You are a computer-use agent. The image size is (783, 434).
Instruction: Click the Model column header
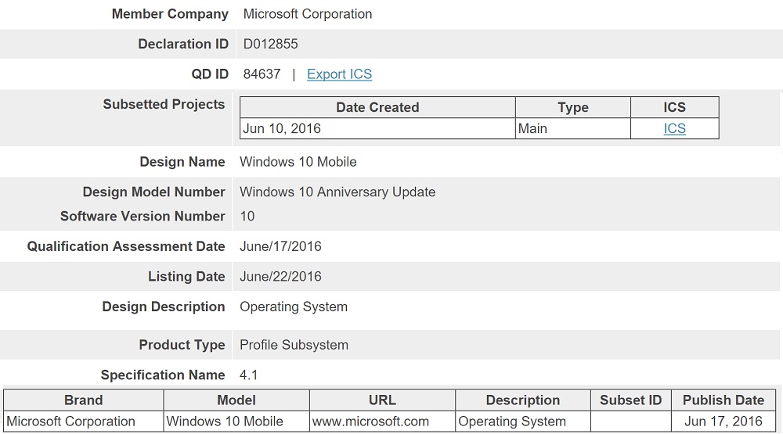pos(236,400)
